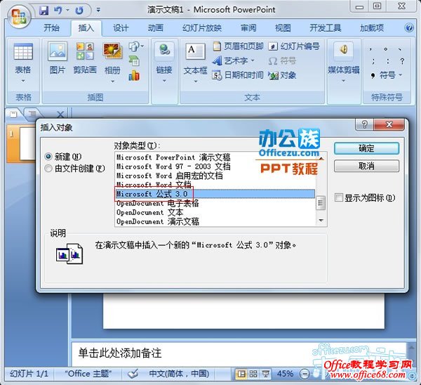Open the Shapes icon in 插图 group
The width and height of the screenshot is (421, 385).
tap(136, 47)
